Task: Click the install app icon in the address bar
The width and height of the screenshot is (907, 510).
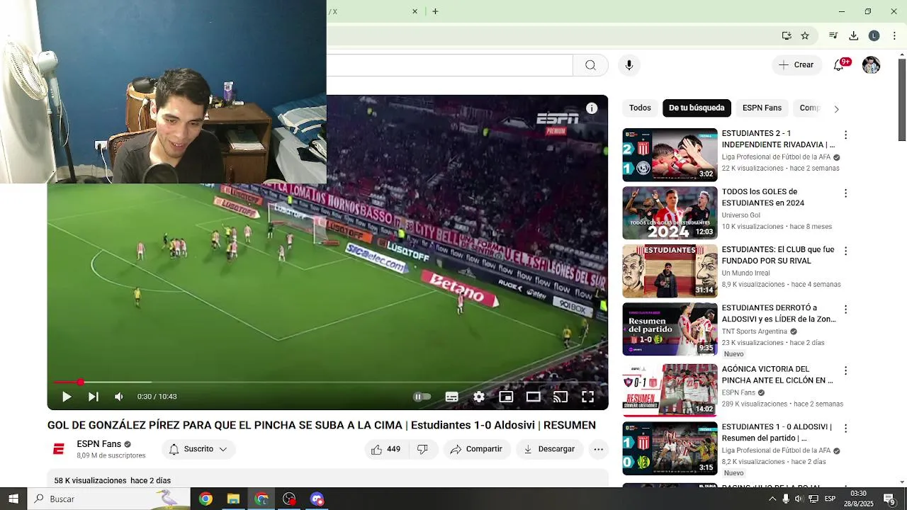Action: (x=787, y=35)
